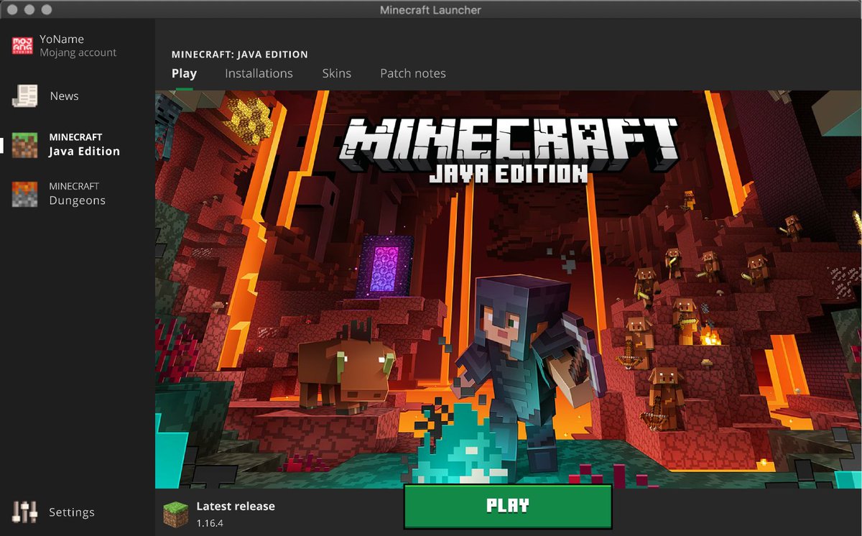862x536 pixels.
Task: Click the window close button
Action: (14, 10)
